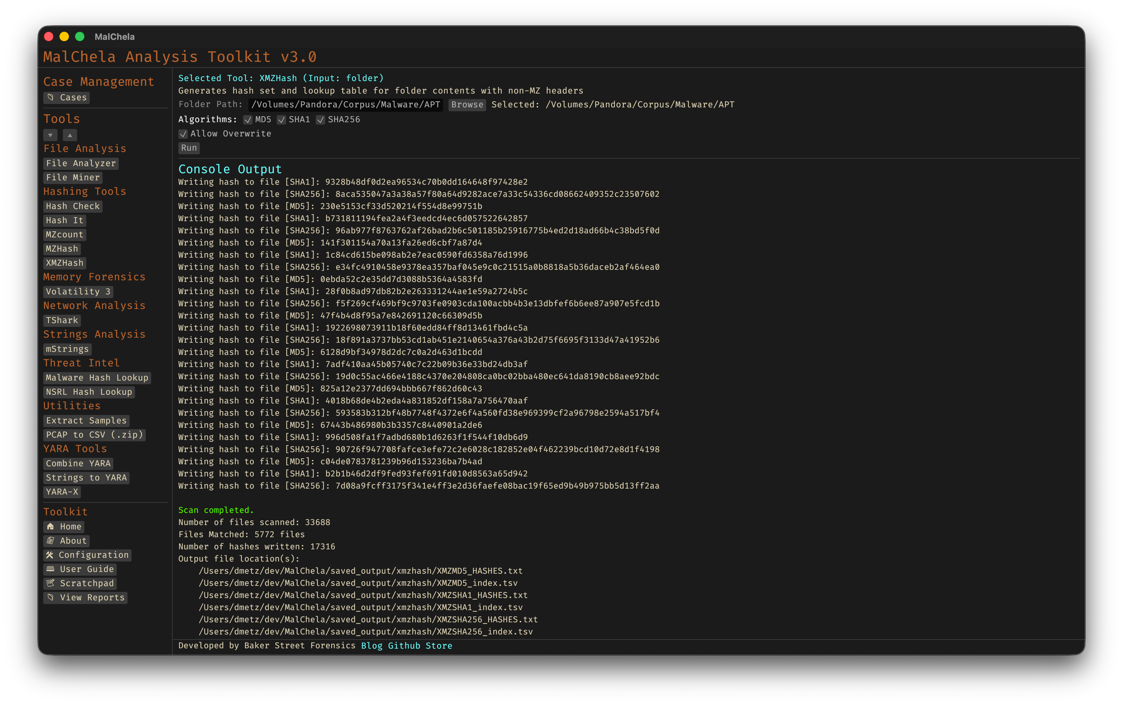This screenshot has height=705, width=1123.
Task: Select XMZHash in the sidebar
Action: tap(64, 263)
